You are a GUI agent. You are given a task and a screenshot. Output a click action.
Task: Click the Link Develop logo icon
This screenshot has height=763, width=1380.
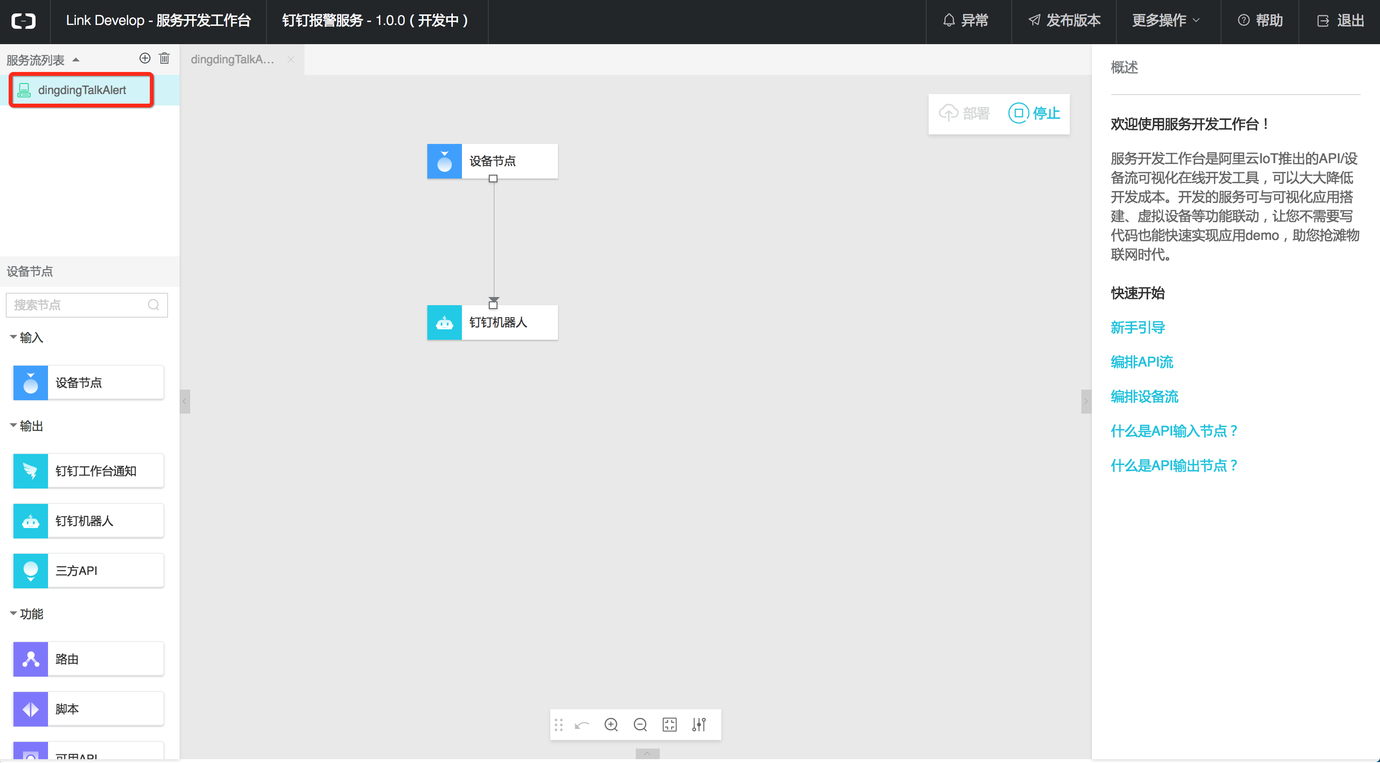point(24,21)
